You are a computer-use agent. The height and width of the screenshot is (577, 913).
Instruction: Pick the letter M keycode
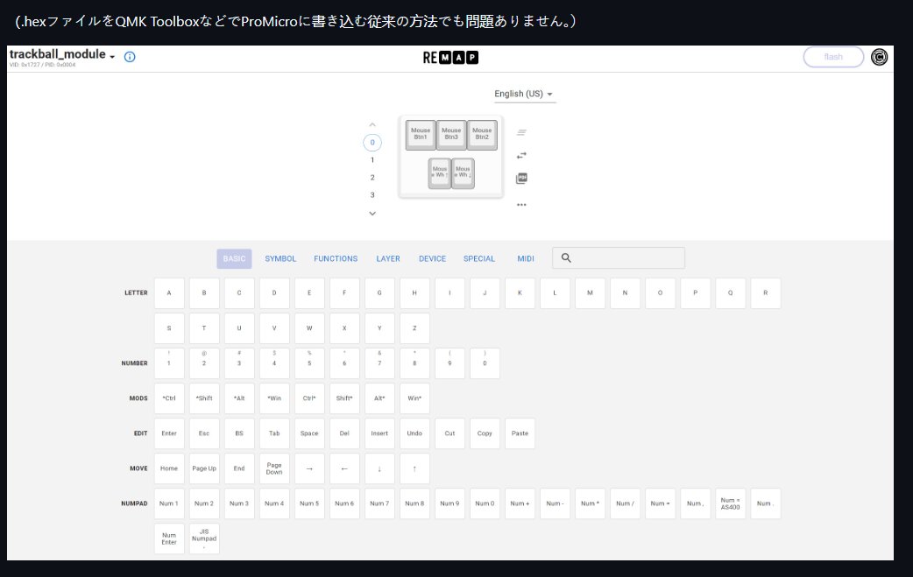(590, 293)
